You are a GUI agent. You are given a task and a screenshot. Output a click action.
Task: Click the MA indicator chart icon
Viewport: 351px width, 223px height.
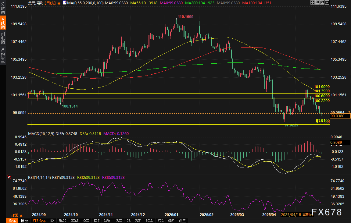click(x=64, y=3)
